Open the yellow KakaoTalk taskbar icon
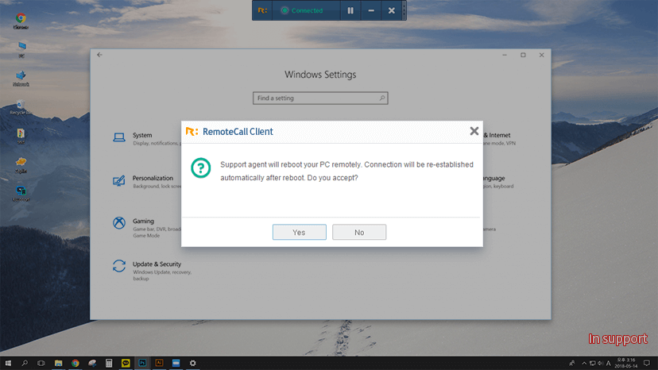This screenshot has width=658, height=370. tap(126, 363)
